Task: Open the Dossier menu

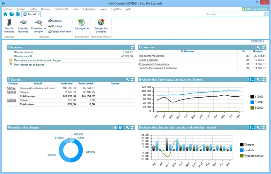Action: click(8, 9)
